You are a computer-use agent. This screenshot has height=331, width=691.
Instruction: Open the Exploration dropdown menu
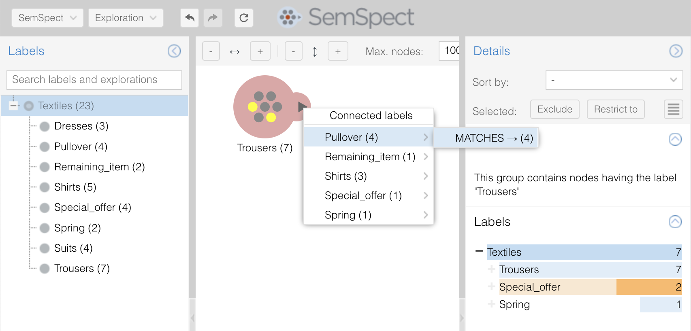[126, 18]
